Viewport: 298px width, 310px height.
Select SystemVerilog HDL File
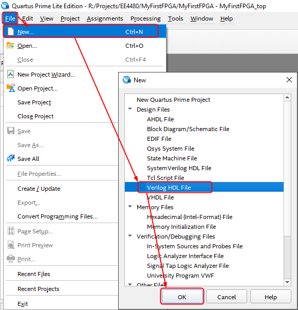[x=179, y=168]
